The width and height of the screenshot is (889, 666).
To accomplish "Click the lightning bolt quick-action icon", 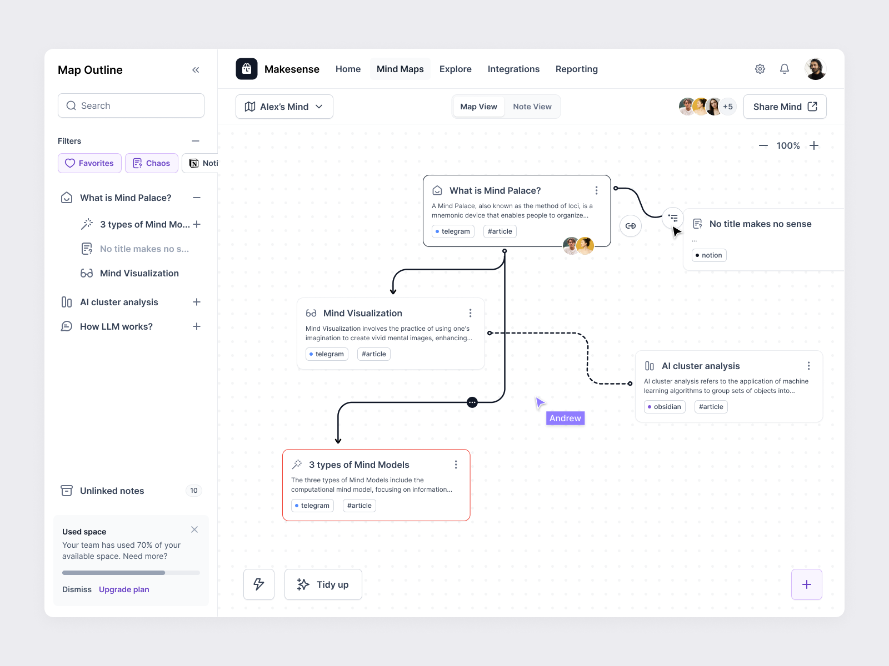I will (258, 584).
